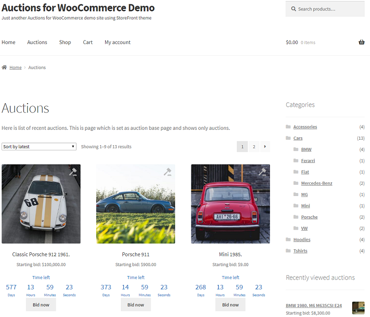Click Bid now for Porsche 911
Viewport: 370px width, 317px height.
(x=136, y=305)
